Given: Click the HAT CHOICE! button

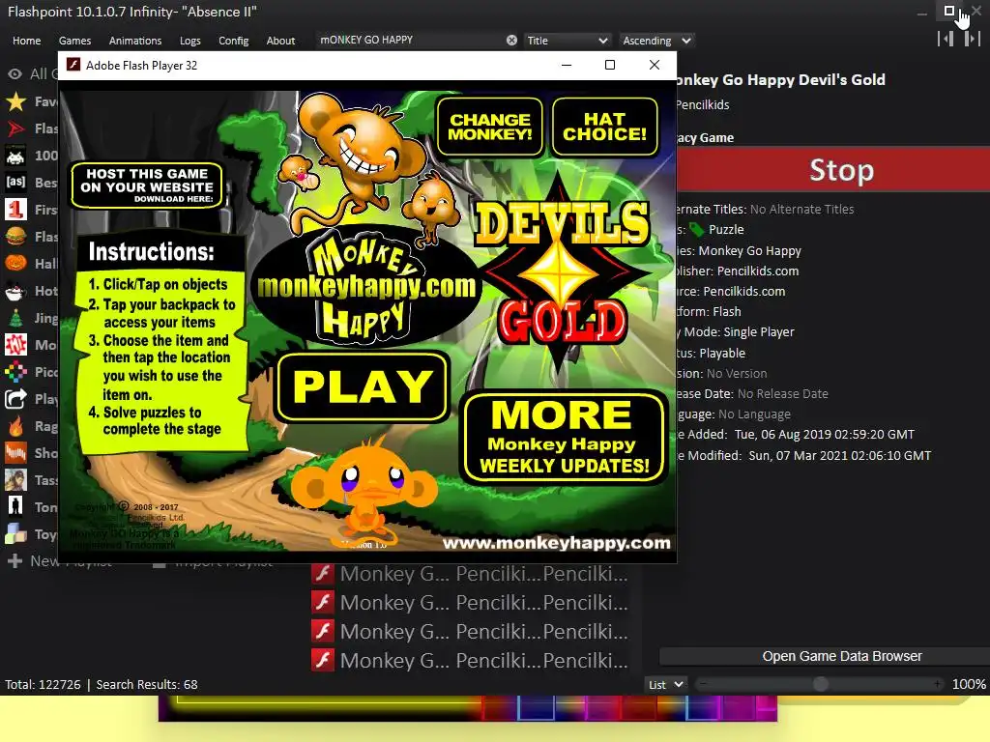Looking at the screenshot, I should (x=605, y=127).
